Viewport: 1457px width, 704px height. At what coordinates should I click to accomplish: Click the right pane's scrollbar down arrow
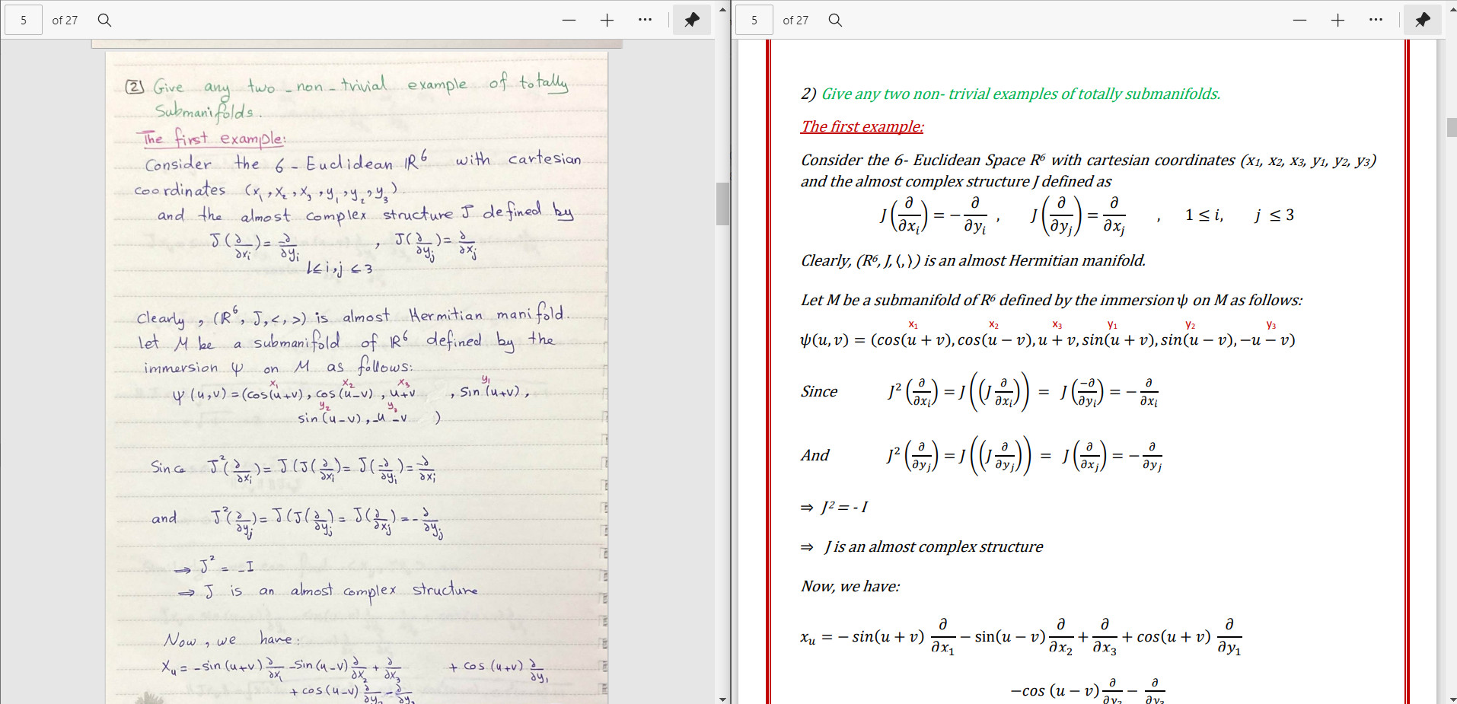(x=1452, y=698)
